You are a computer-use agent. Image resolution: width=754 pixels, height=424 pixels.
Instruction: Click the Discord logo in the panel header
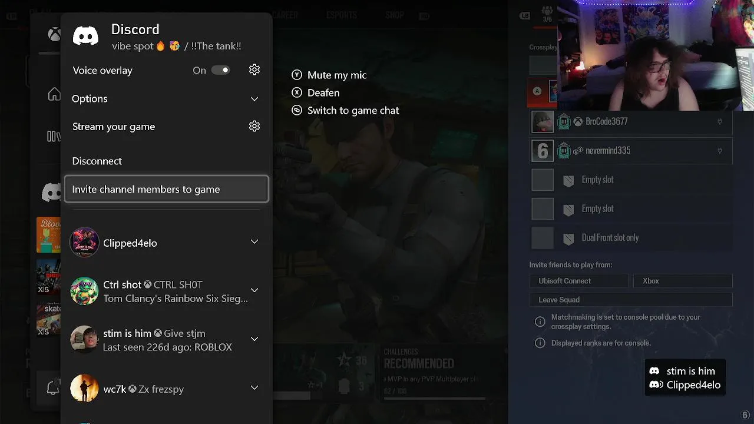tap(86, 37)
